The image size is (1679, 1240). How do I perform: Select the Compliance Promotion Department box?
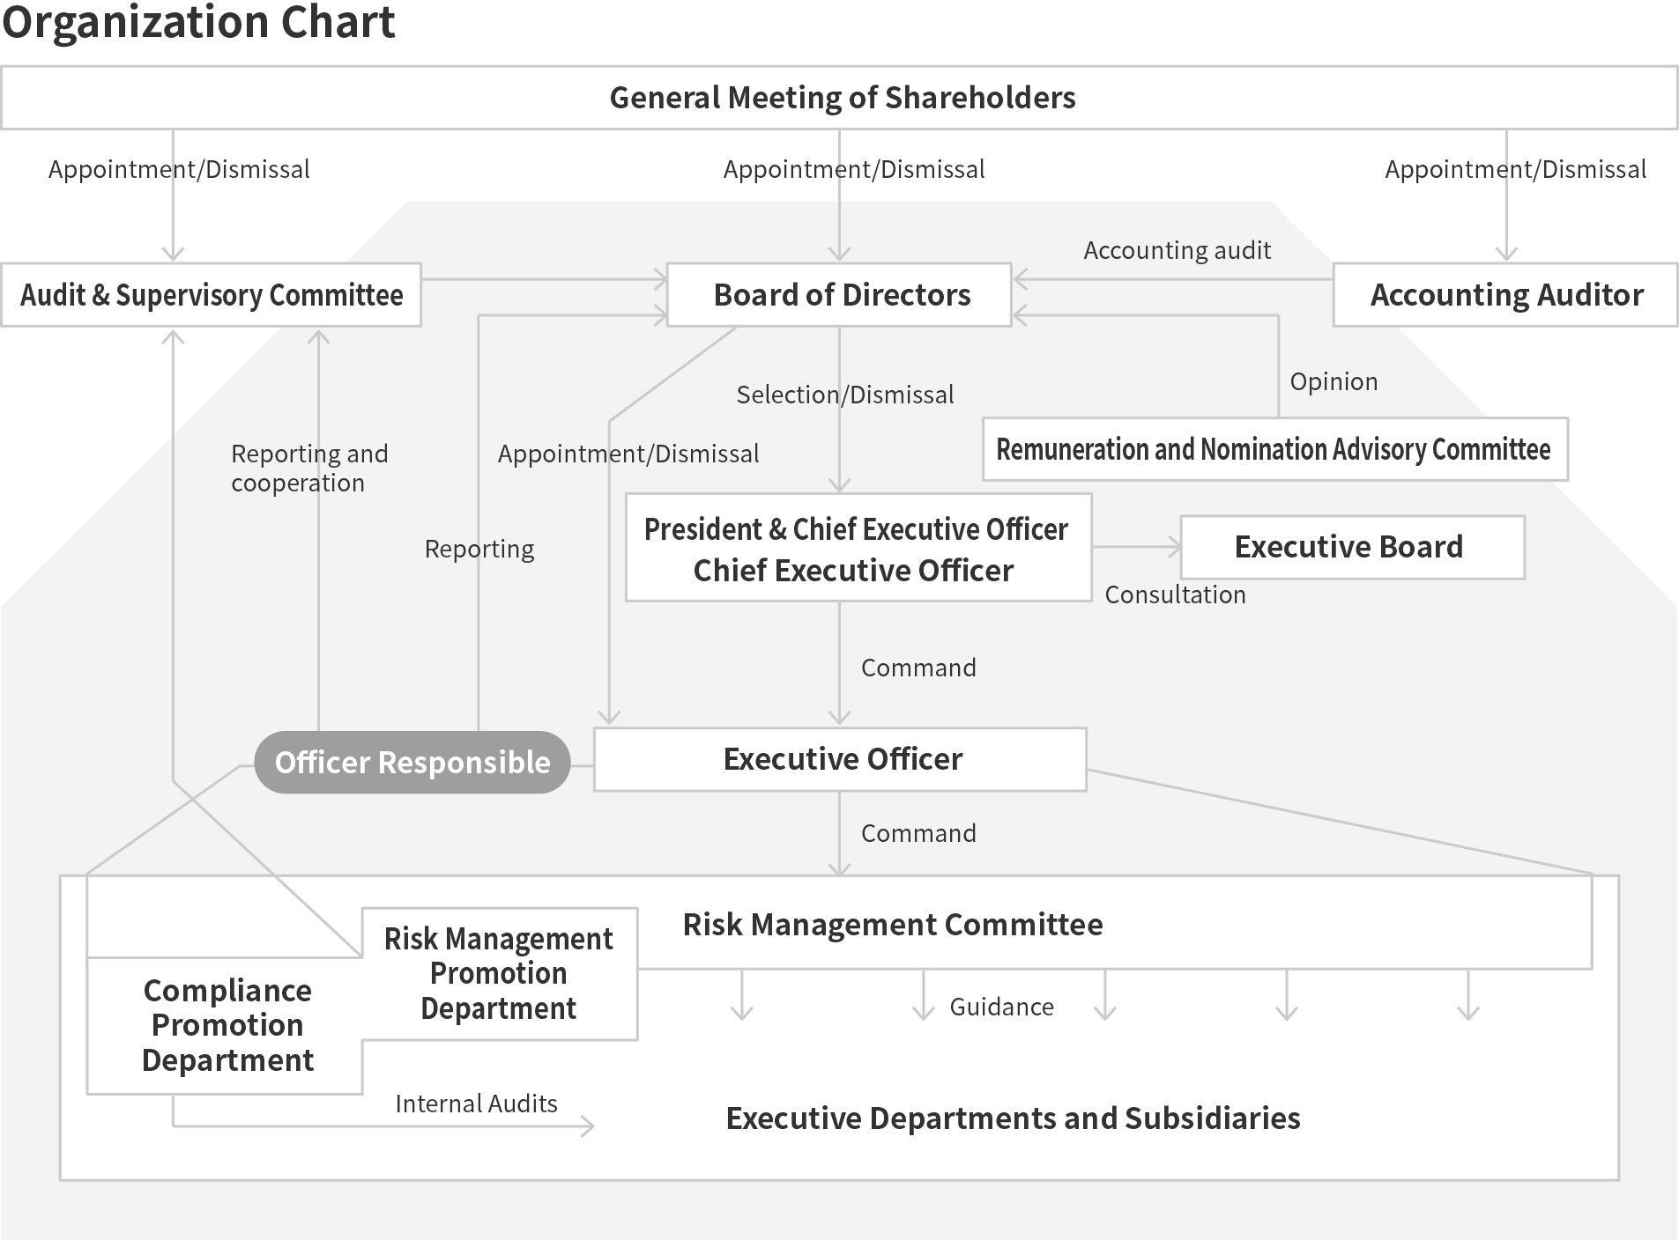pyautogui.click(x=227, y=1026)
